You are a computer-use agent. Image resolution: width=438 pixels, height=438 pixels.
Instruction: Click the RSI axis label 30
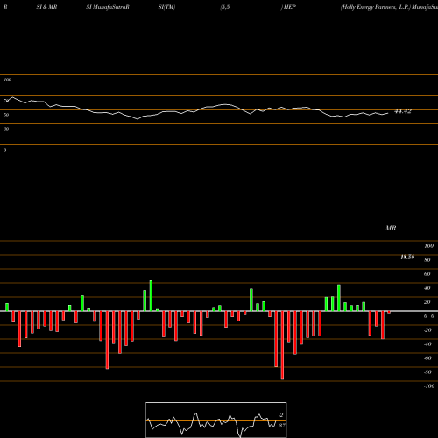click(x=6, y=129)
